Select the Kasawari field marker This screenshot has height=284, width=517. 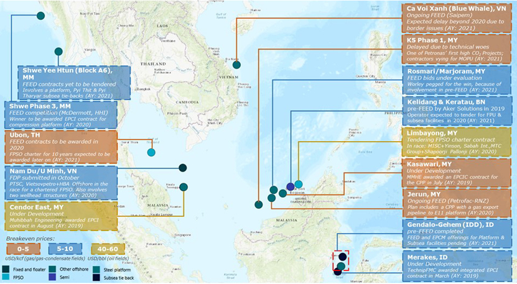pos(282,193)
